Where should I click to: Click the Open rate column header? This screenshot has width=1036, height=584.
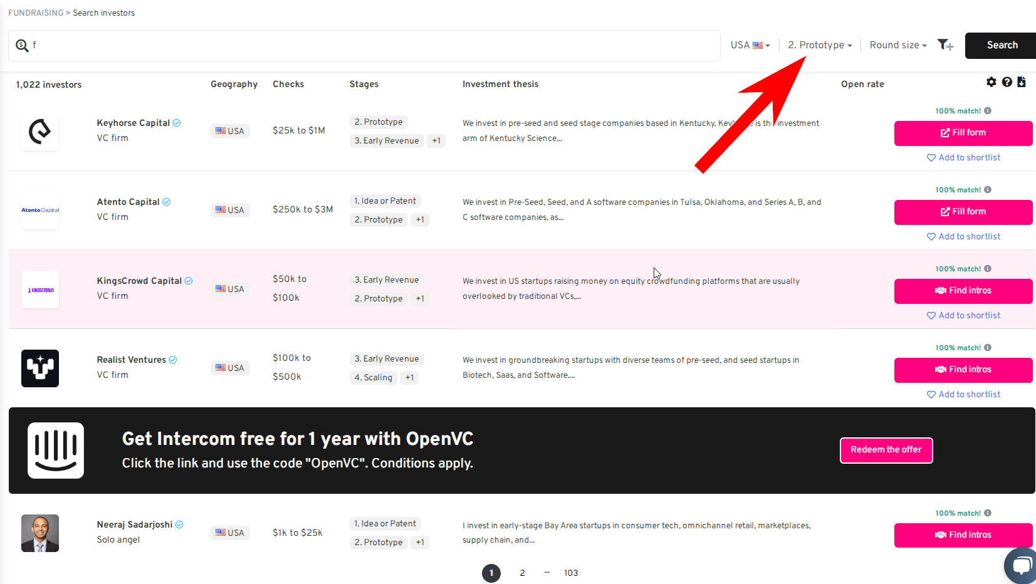tap(862, 84)
